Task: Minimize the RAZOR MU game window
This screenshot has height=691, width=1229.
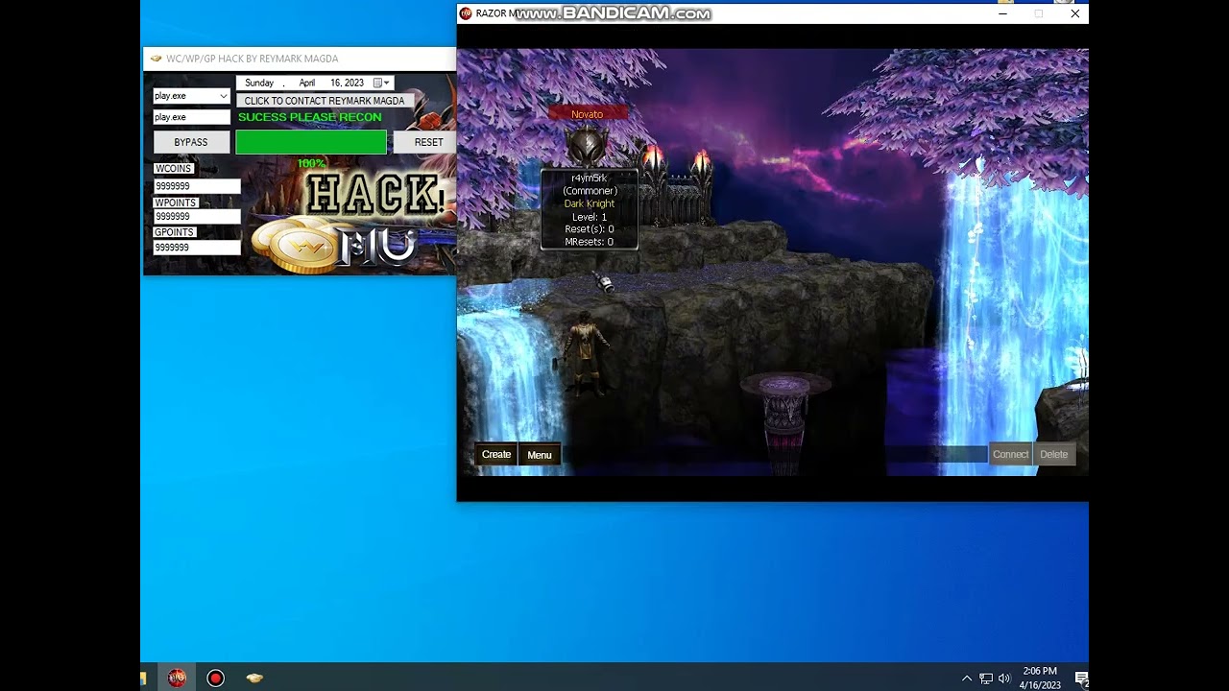Action: (x=1003, y=13)
